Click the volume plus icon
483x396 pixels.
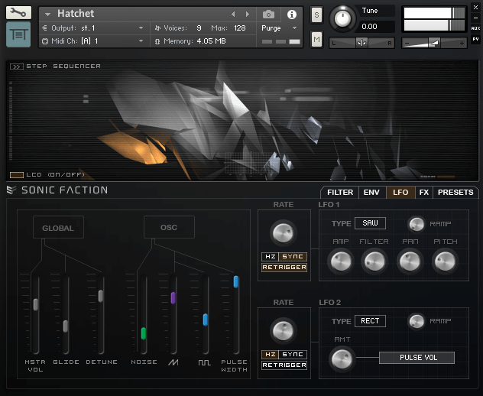[462, 43]
